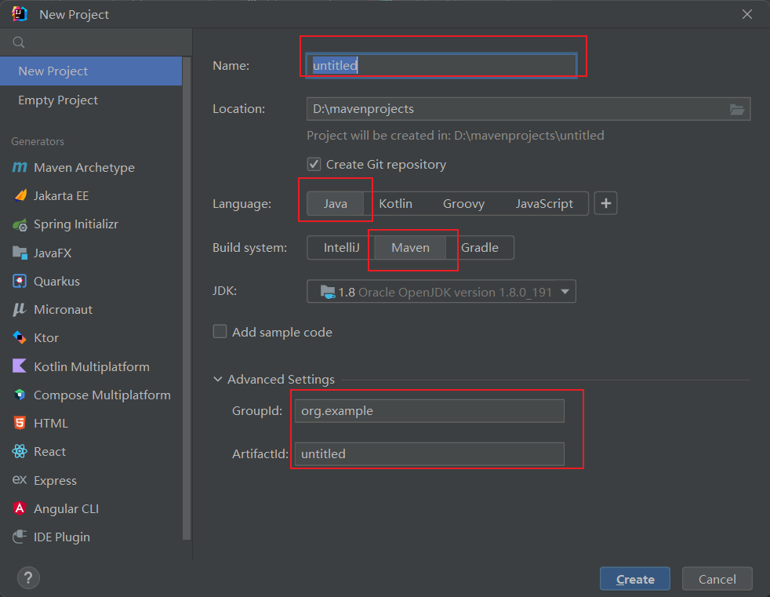Screen dimensions: 770x597
Task: Enable Add sample code checkbox
Action: pyautogui.click(x=220, y=332)
